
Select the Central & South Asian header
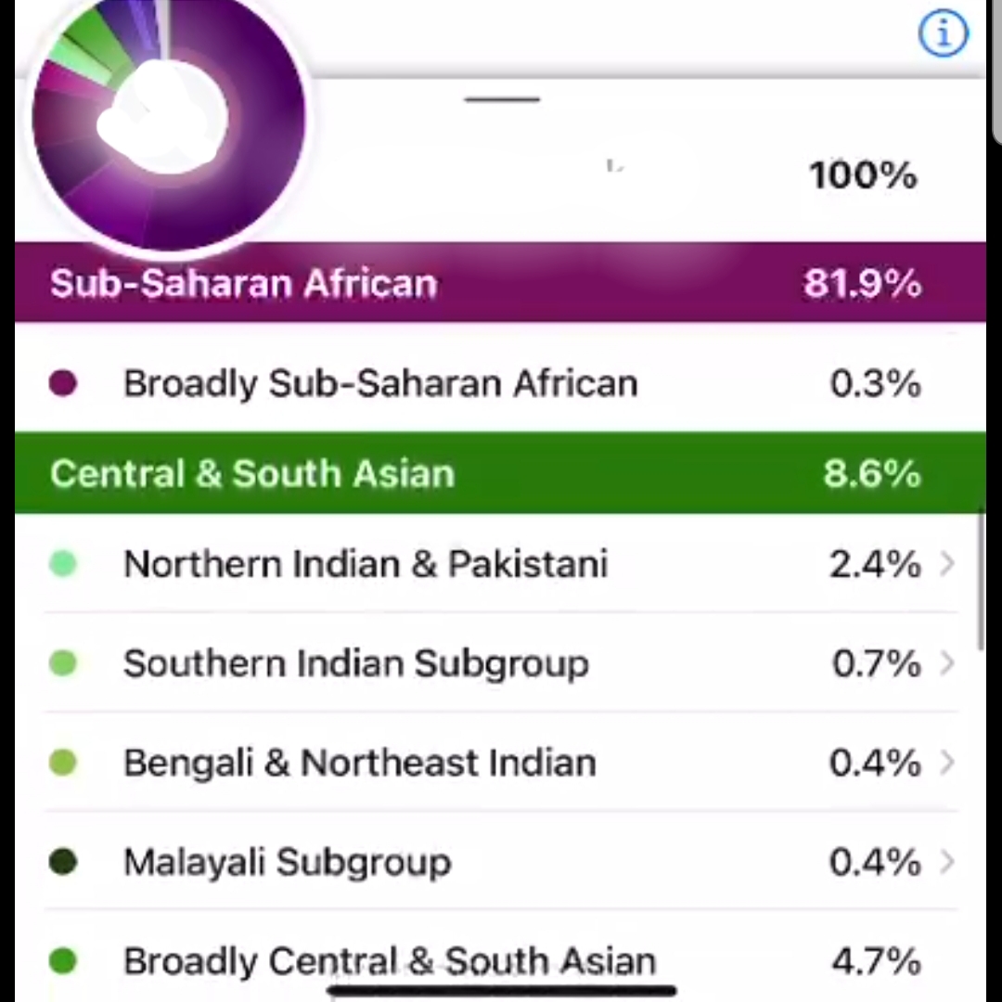tap(500, 473)
